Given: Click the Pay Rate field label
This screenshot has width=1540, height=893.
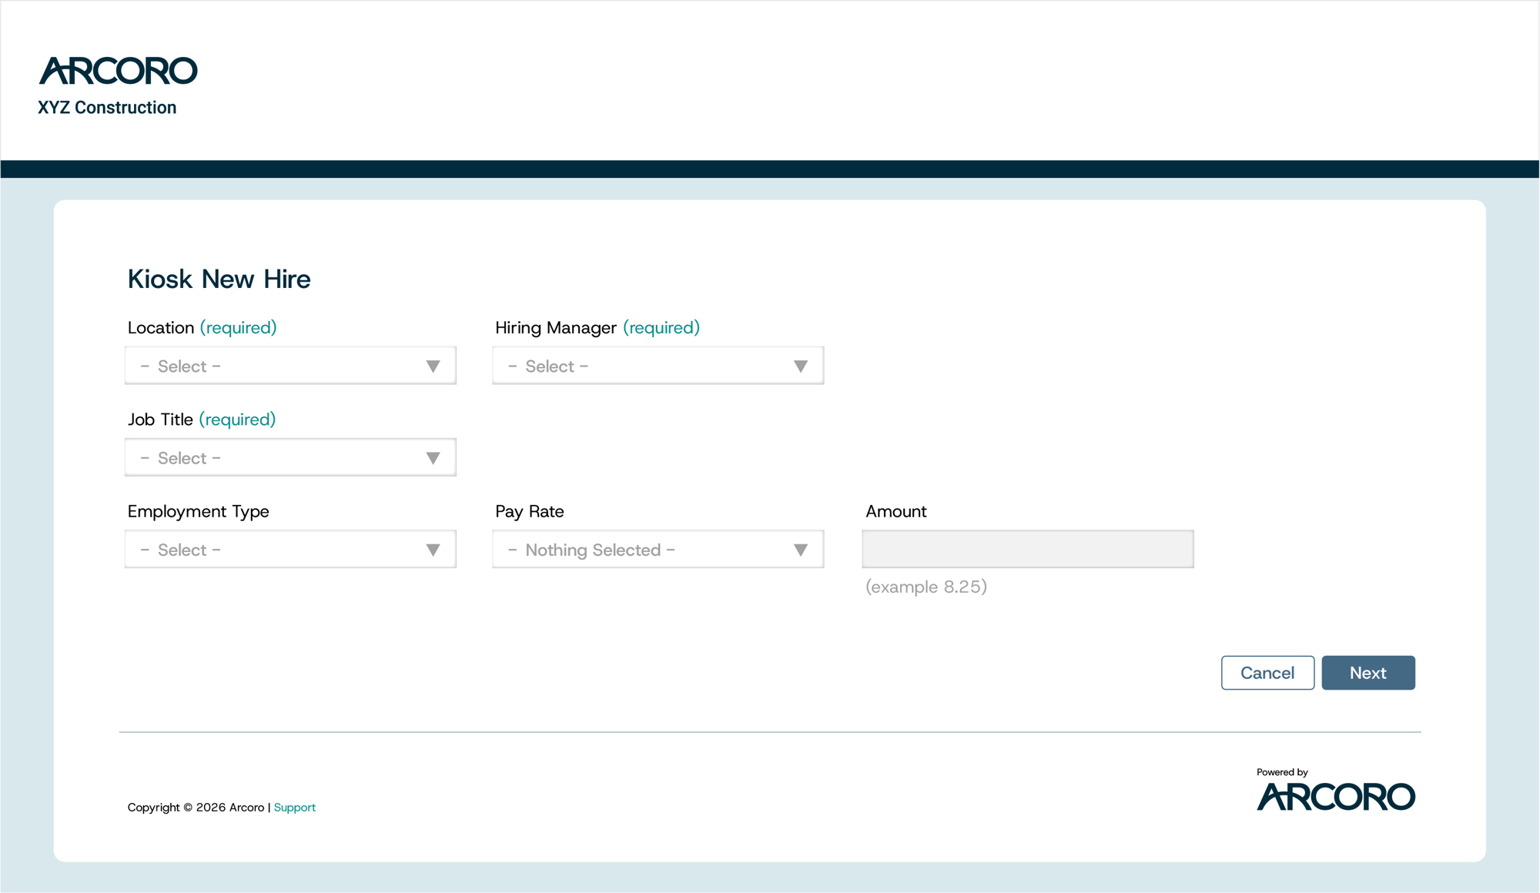Looking at the screenshot, I should pyautogui.click(x=530, y=511).
